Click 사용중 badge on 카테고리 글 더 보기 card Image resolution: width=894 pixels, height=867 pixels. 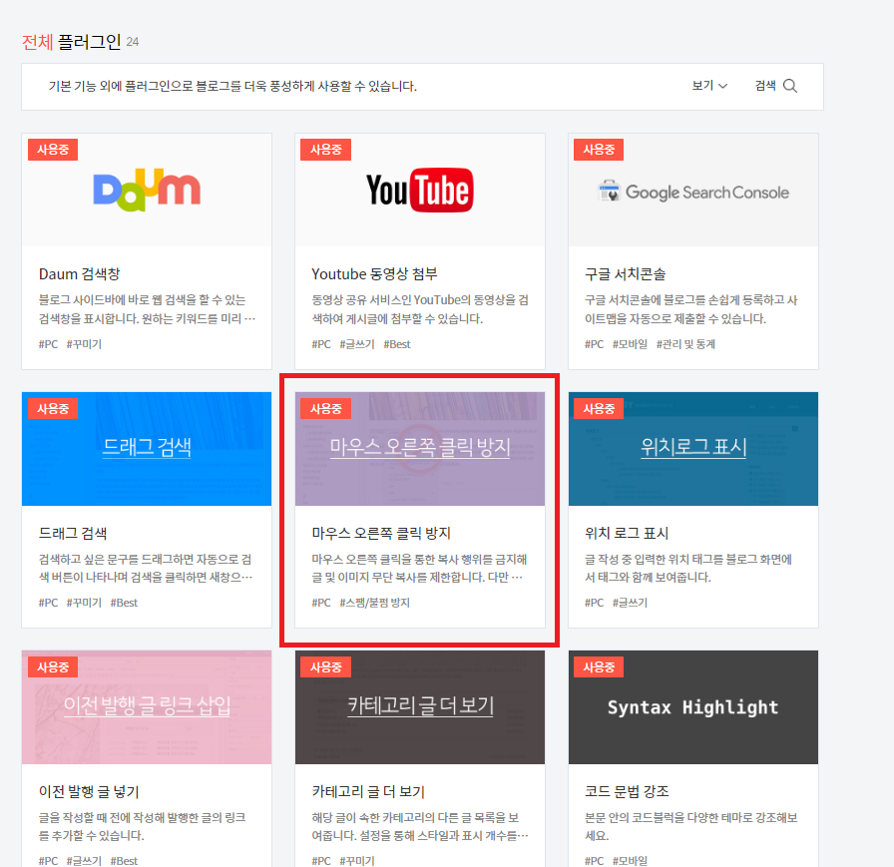[x=325, y=666]
